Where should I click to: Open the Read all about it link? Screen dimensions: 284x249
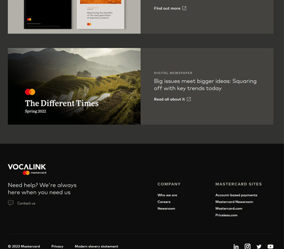click(169, 99)
